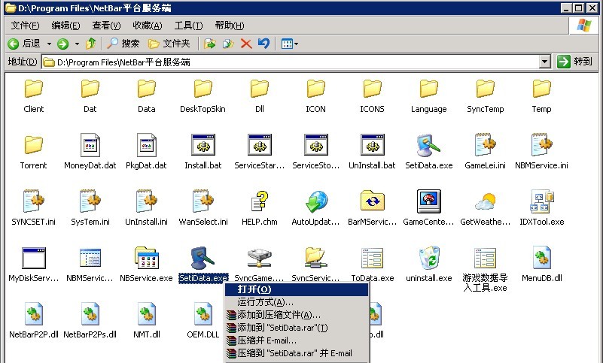
Task: Click the Move To folder toolbar icon
Action: pyautogui.click(x=209, y=44)
